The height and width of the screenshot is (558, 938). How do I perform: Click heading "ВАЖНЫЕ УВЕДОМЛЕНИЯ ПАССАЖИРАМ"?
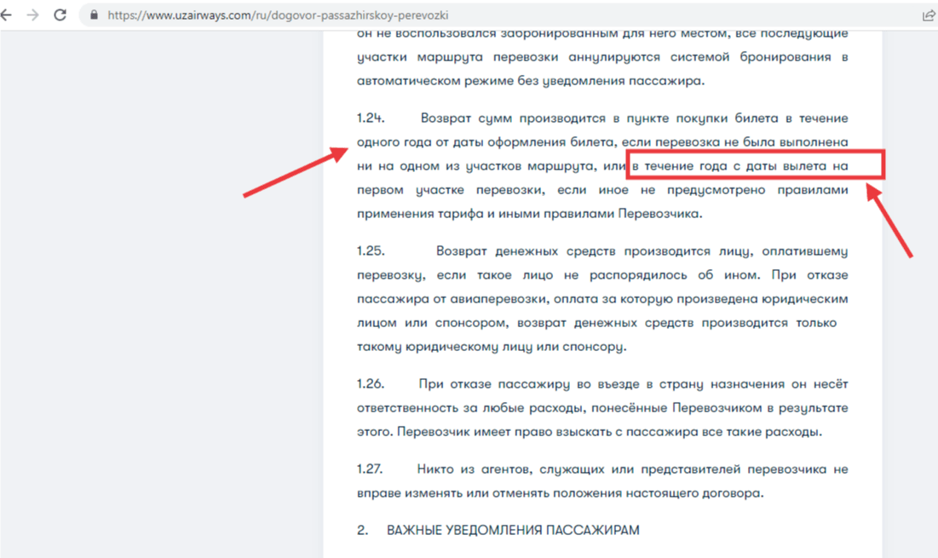tap(513, 531)
